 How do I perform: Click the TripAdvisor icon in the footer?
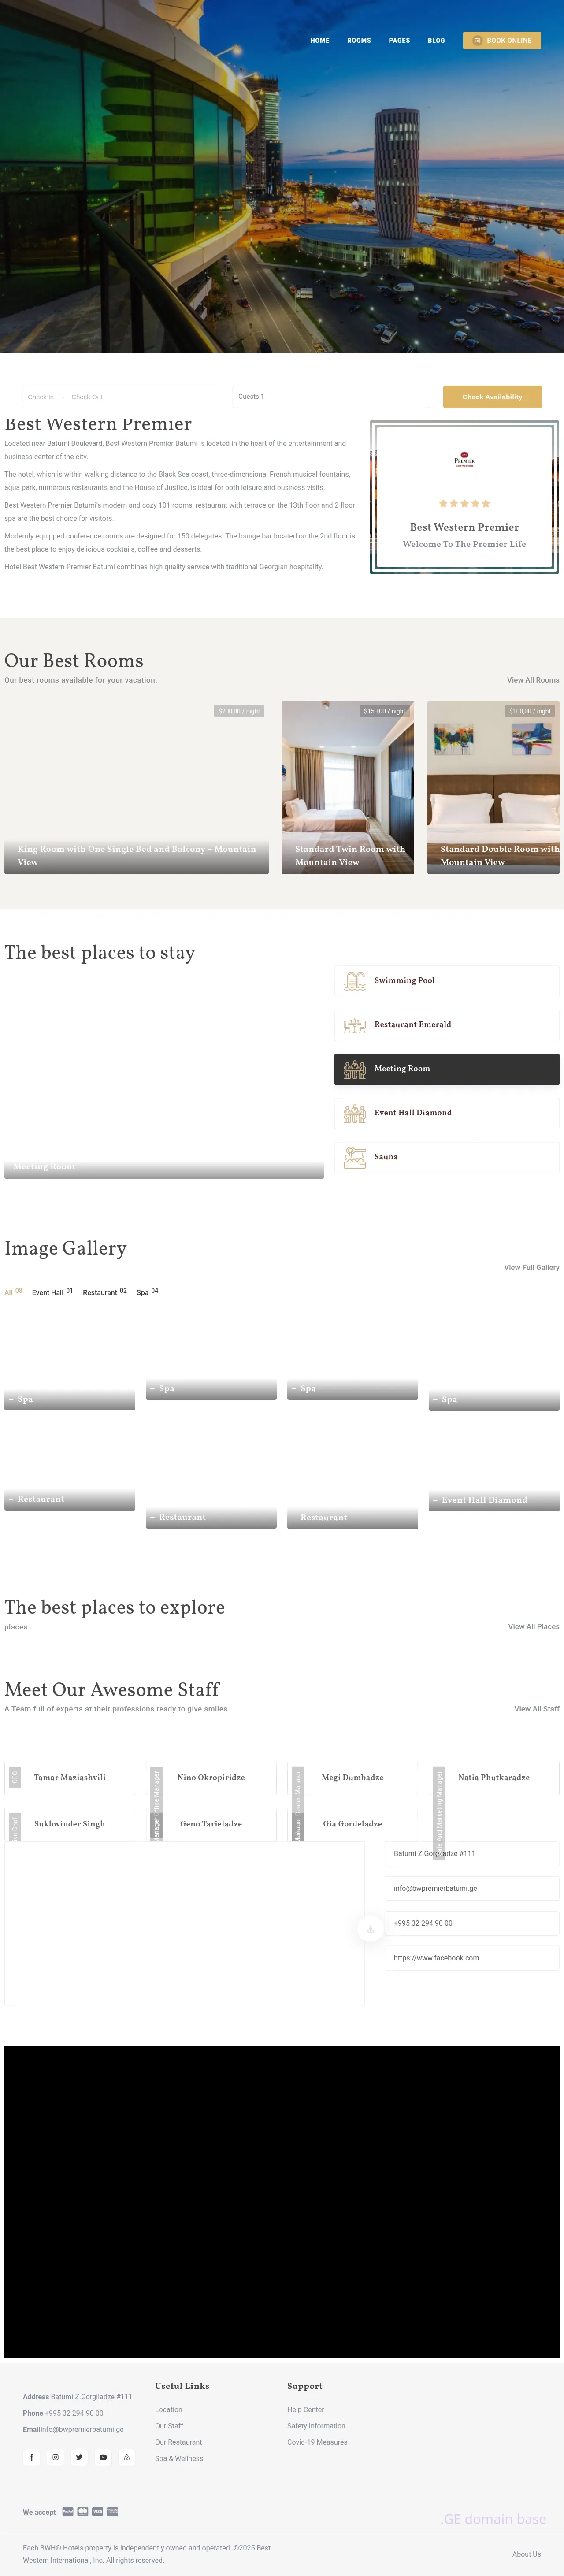coord(127,2457)
